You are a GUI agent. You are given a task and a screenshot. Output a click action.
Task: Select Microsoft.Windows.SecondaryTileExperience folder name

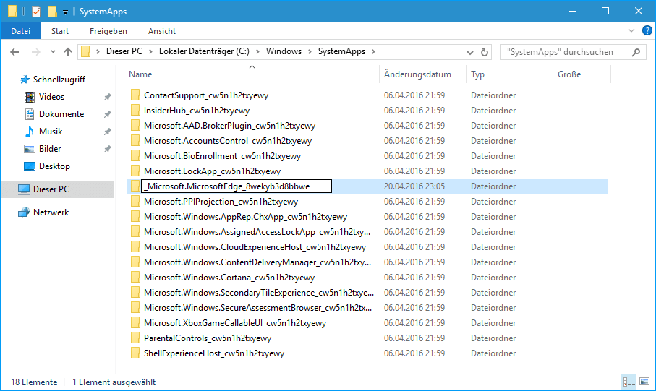(259, 293)
